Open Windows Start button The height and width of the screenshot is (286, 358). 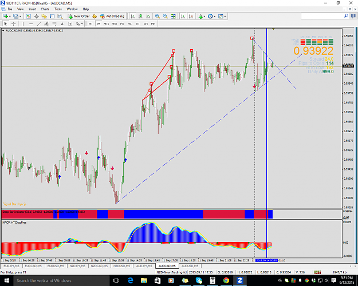[x=6, y=280]
